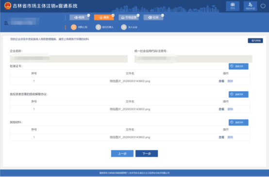Open the 填写样例 sample button

[255, 41]
